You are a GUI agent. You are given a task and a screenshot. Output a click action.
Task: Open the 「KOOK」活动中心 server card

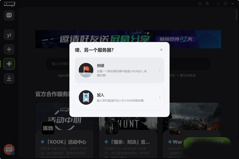click(x=64, y=131)
